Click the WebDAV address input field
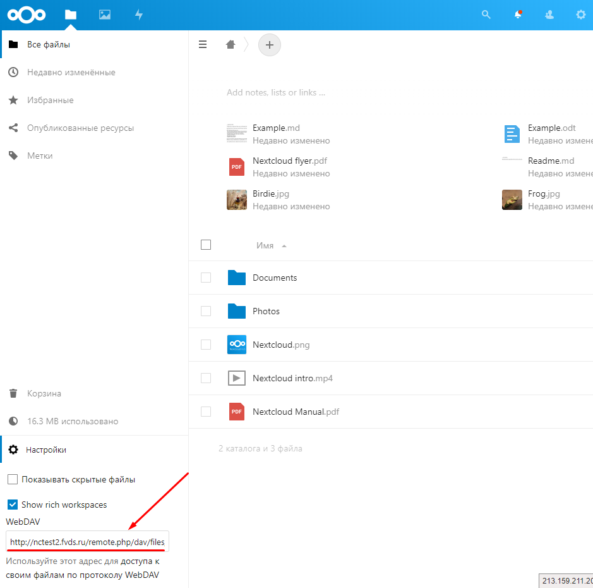Image resolution: width=593 pixels, height=588 pixels. click(x=87, y=542)
